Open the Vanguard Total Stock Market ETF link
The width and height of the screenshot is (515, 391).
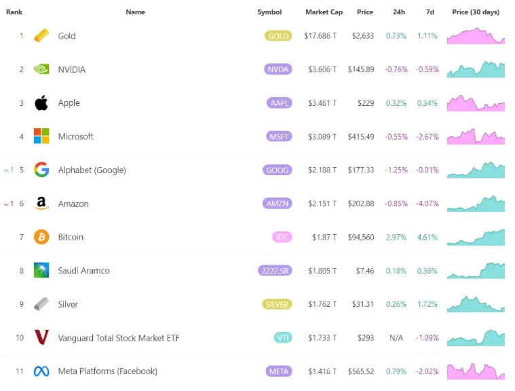(119, 338)
